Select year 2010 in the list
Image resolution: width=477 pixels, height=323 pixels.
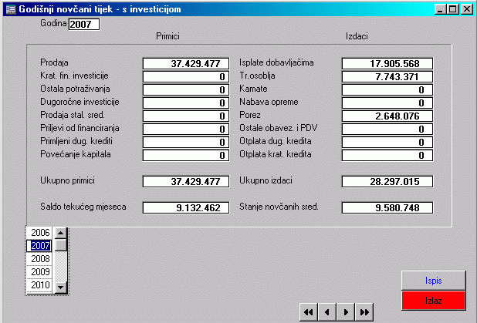tap(39, 284)
